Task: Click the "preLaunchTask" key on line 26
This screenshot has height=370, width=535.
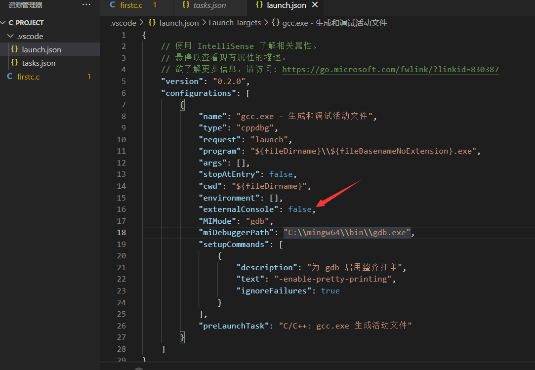Action: (234, 326)
